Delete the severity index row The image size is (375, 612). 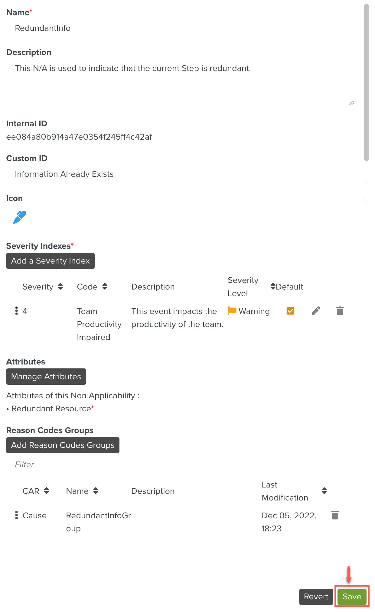tap(340, 311)
